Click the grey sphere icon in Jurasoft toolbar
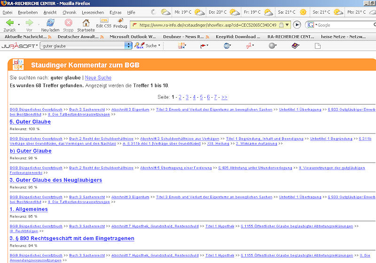Screen dimensions: 376x263 pyautogui.click(x=272, y=46)
